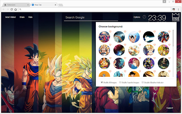The image size is (182, 114).
Task: Click the browser forward arrow
Action: click(8, 9)
